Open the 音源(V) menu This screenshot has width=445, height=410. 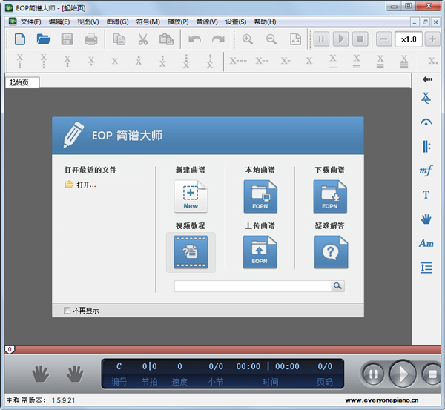(x=207, y=22)
